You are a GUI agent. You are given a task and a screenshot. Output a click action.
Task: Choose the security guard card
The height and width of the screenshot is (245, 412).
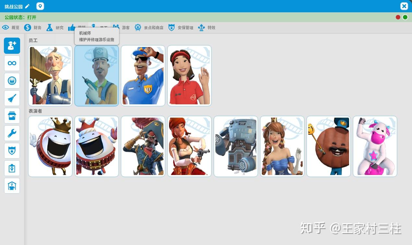point(143,76)
